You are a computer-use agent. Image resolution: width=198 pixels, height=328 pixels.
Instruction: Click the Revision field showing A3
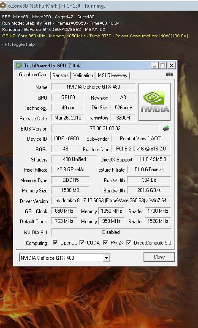(123, 97)
